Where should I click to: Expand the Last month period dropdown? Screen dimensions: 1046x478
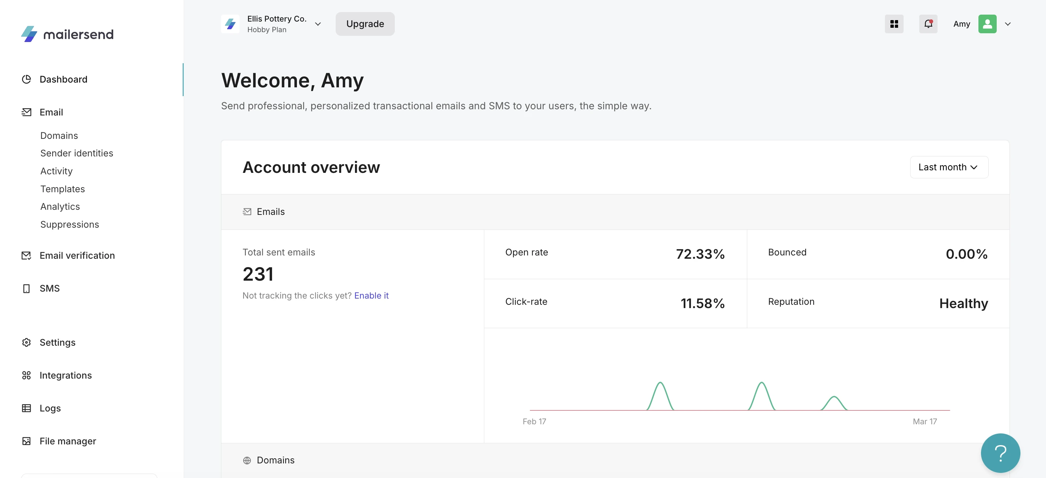tap(948, 167)
